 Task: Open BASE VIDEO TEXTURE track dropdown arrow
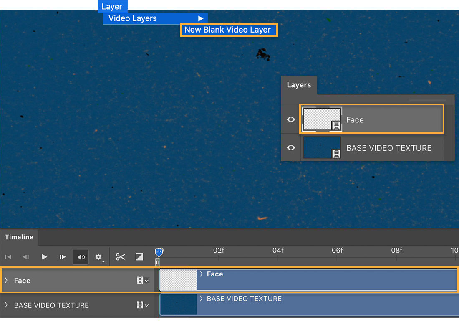[147, 305]
